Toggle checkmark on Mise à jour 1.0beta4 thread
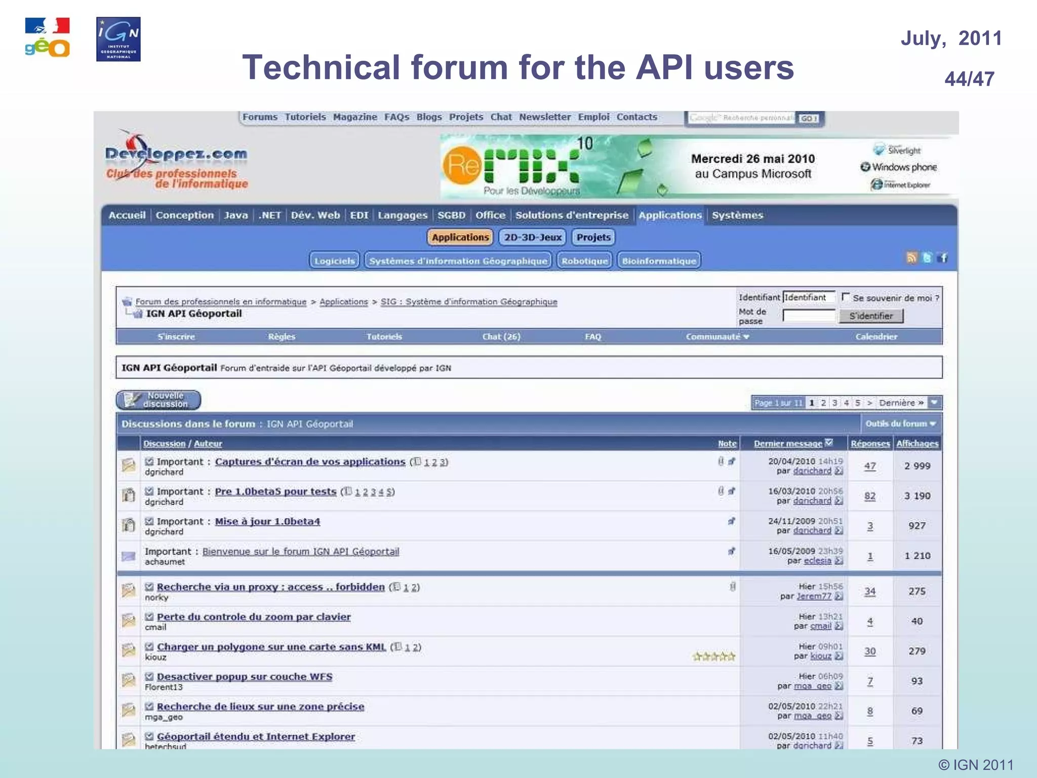The width and height of the screenshot is (1037, 778). (x=149, y=521)
